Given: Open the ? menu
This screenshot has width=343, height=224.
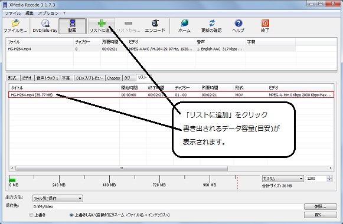Looking at the screenshot, I should point(64,14).
